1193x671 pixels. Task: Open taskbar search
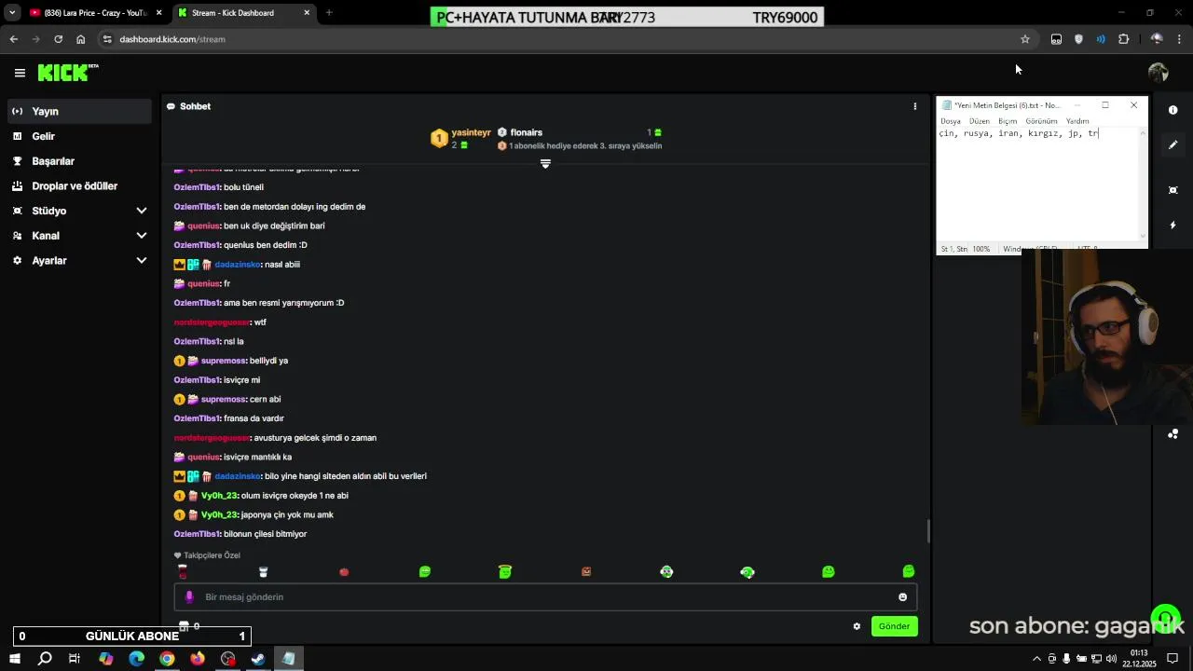[45, 659]
